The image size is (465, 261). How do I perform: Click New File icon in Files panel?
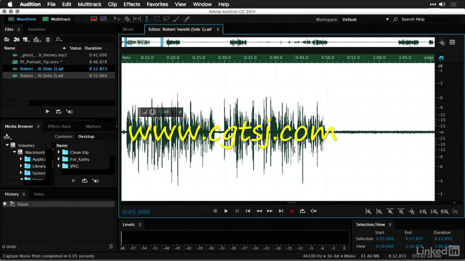tap(26, 39)
